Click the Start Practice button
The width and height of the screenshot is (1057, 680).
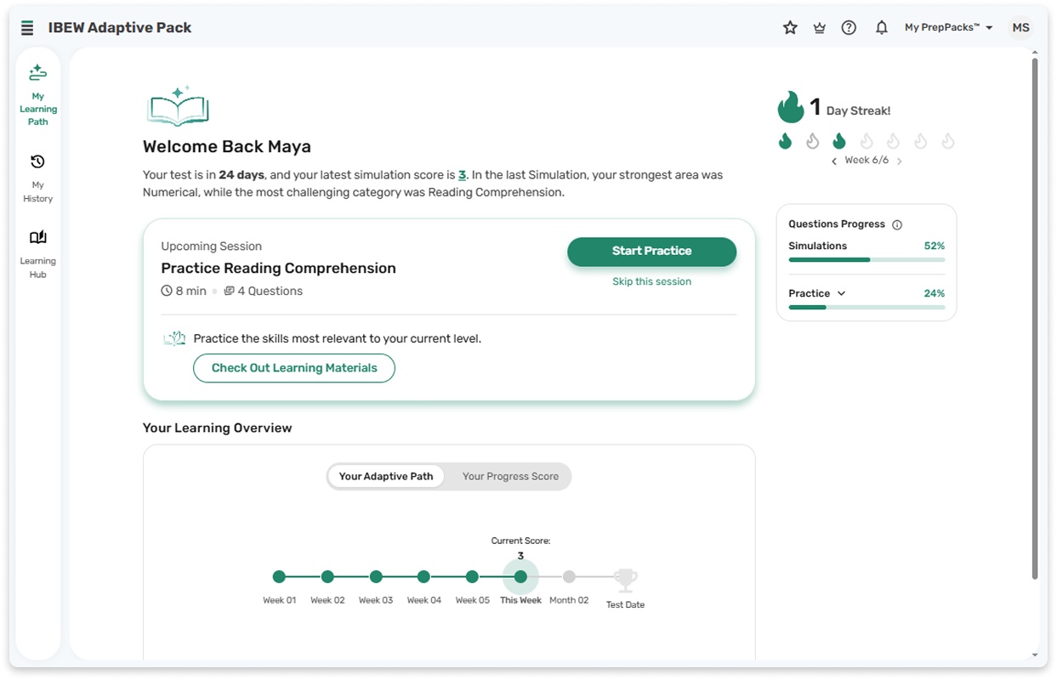point(651,251)
